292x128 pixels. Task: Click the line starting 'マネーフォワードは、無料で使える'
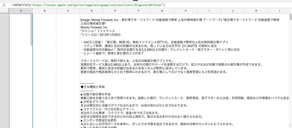coord(127,61)
